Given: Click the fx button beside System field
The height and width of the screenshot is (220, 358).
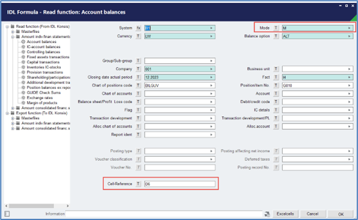Looking at the screenshot, I should pos(138,28).
